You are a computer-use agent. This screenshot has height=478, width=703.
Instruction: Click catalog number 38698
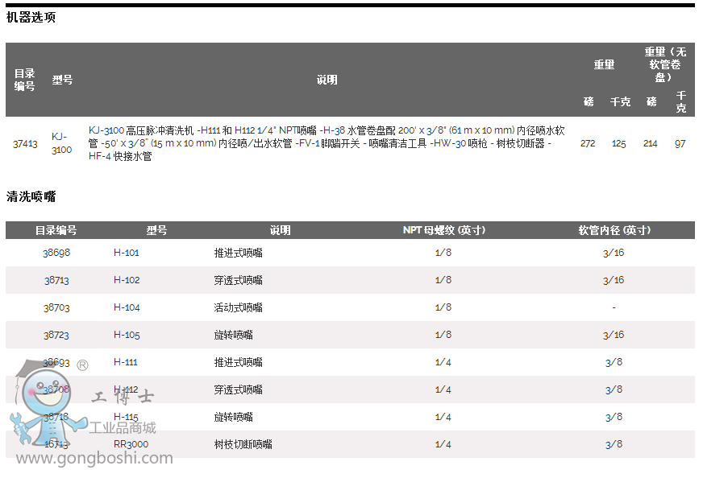56,253
